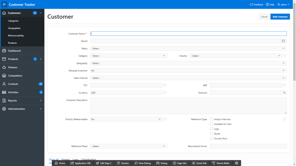Expand the Reports navigation chevron
The image size is (296, 166).
point(40,101)
